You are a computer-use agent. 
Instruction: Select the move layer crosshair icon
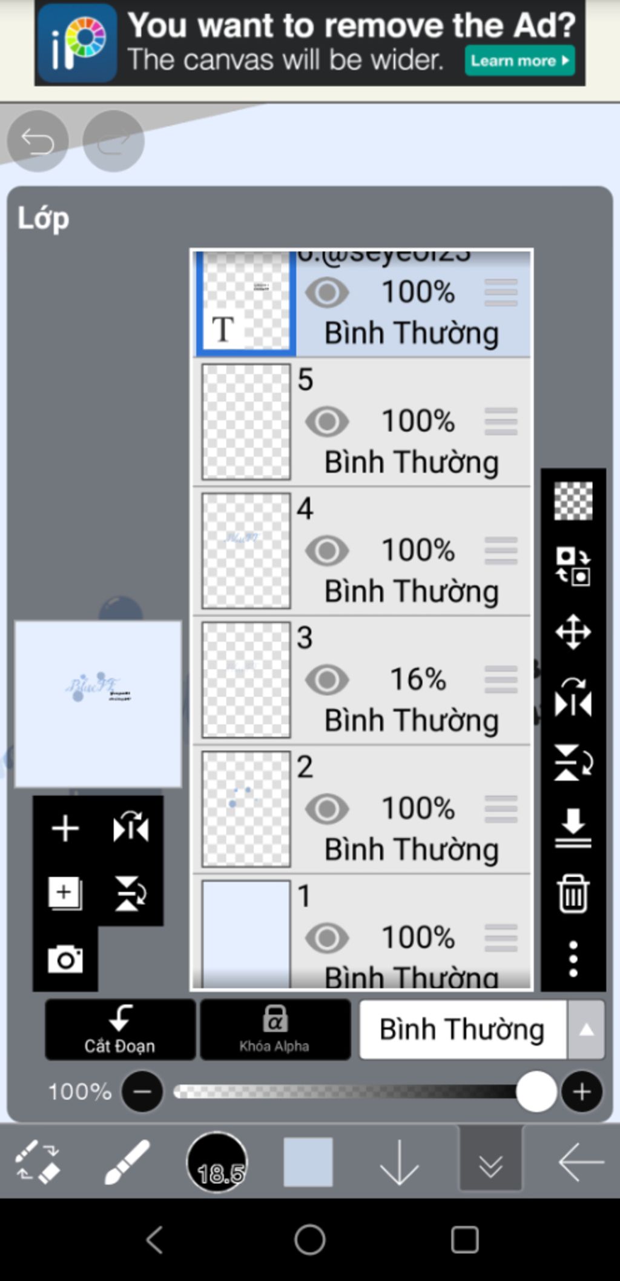pyautogui.click(x=573, y=633)
